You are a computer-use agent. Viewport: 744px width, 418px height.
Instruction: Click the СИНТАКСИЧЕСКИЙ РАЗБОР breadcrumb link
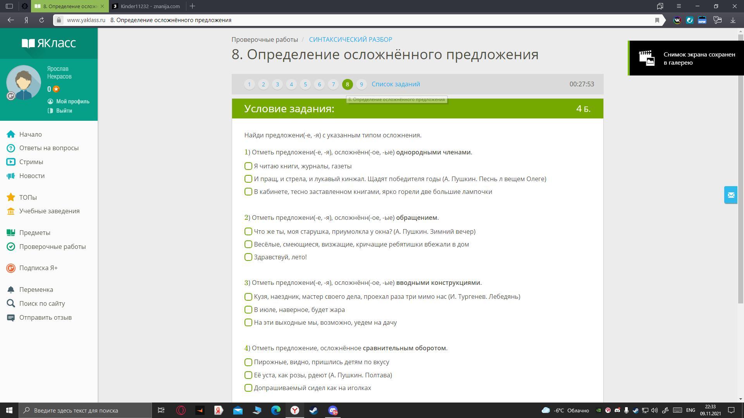click(x=350, y=39)
